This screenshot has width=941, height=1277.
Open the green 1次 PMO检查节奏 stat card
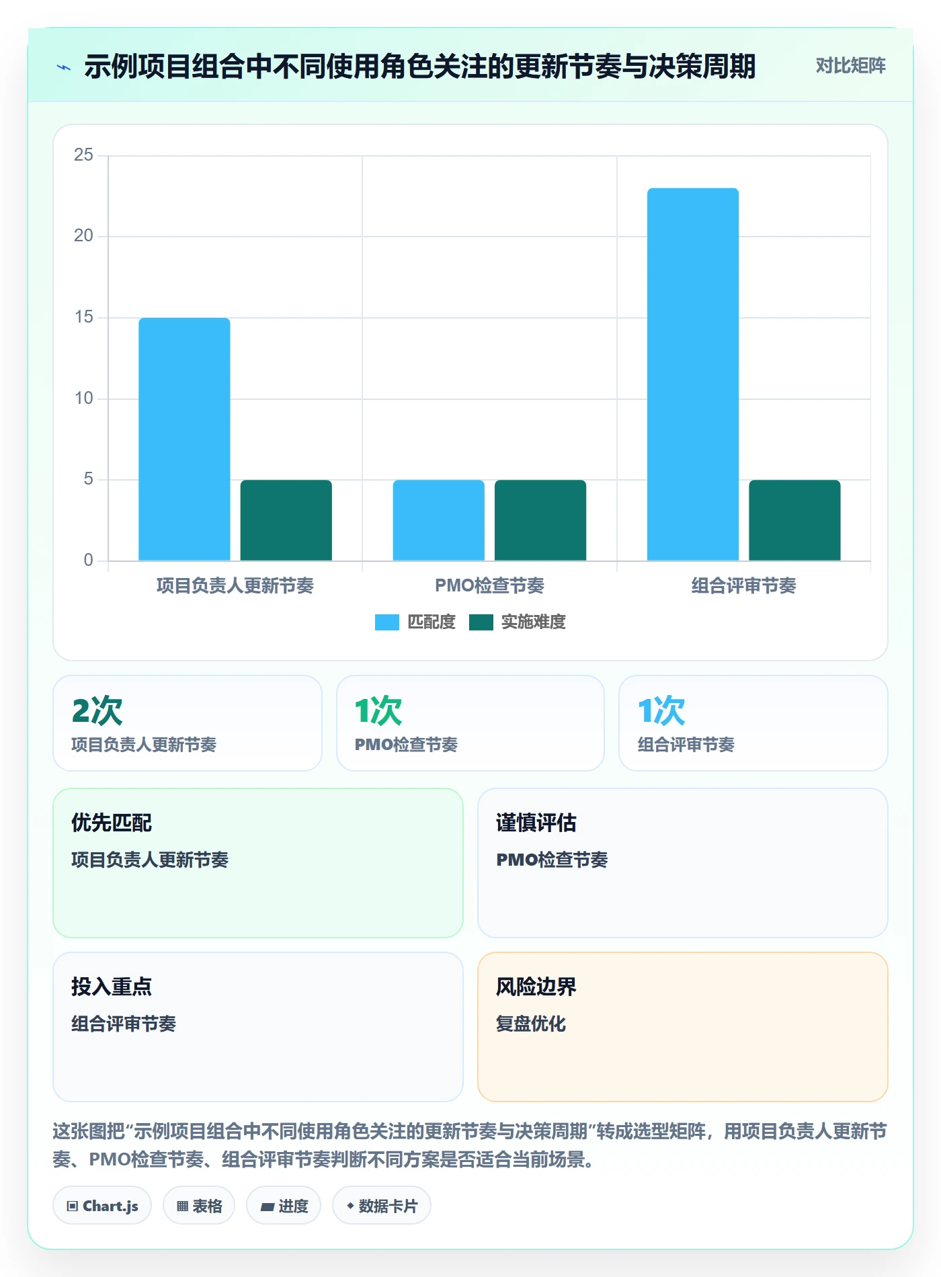click(470, 723)
